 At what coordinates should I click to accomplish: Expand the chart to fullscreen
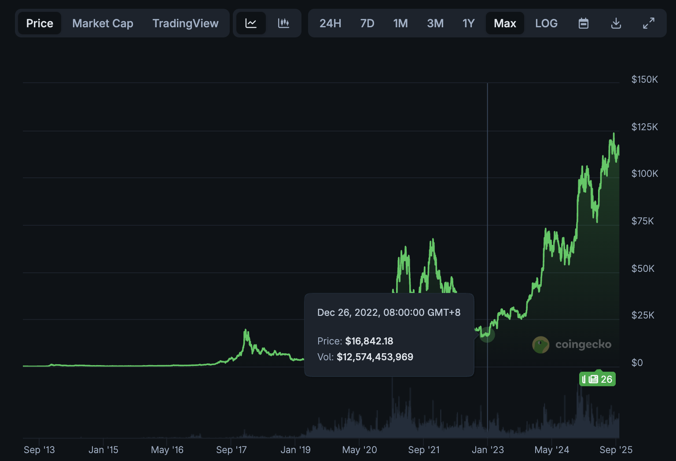coord(649,23)
